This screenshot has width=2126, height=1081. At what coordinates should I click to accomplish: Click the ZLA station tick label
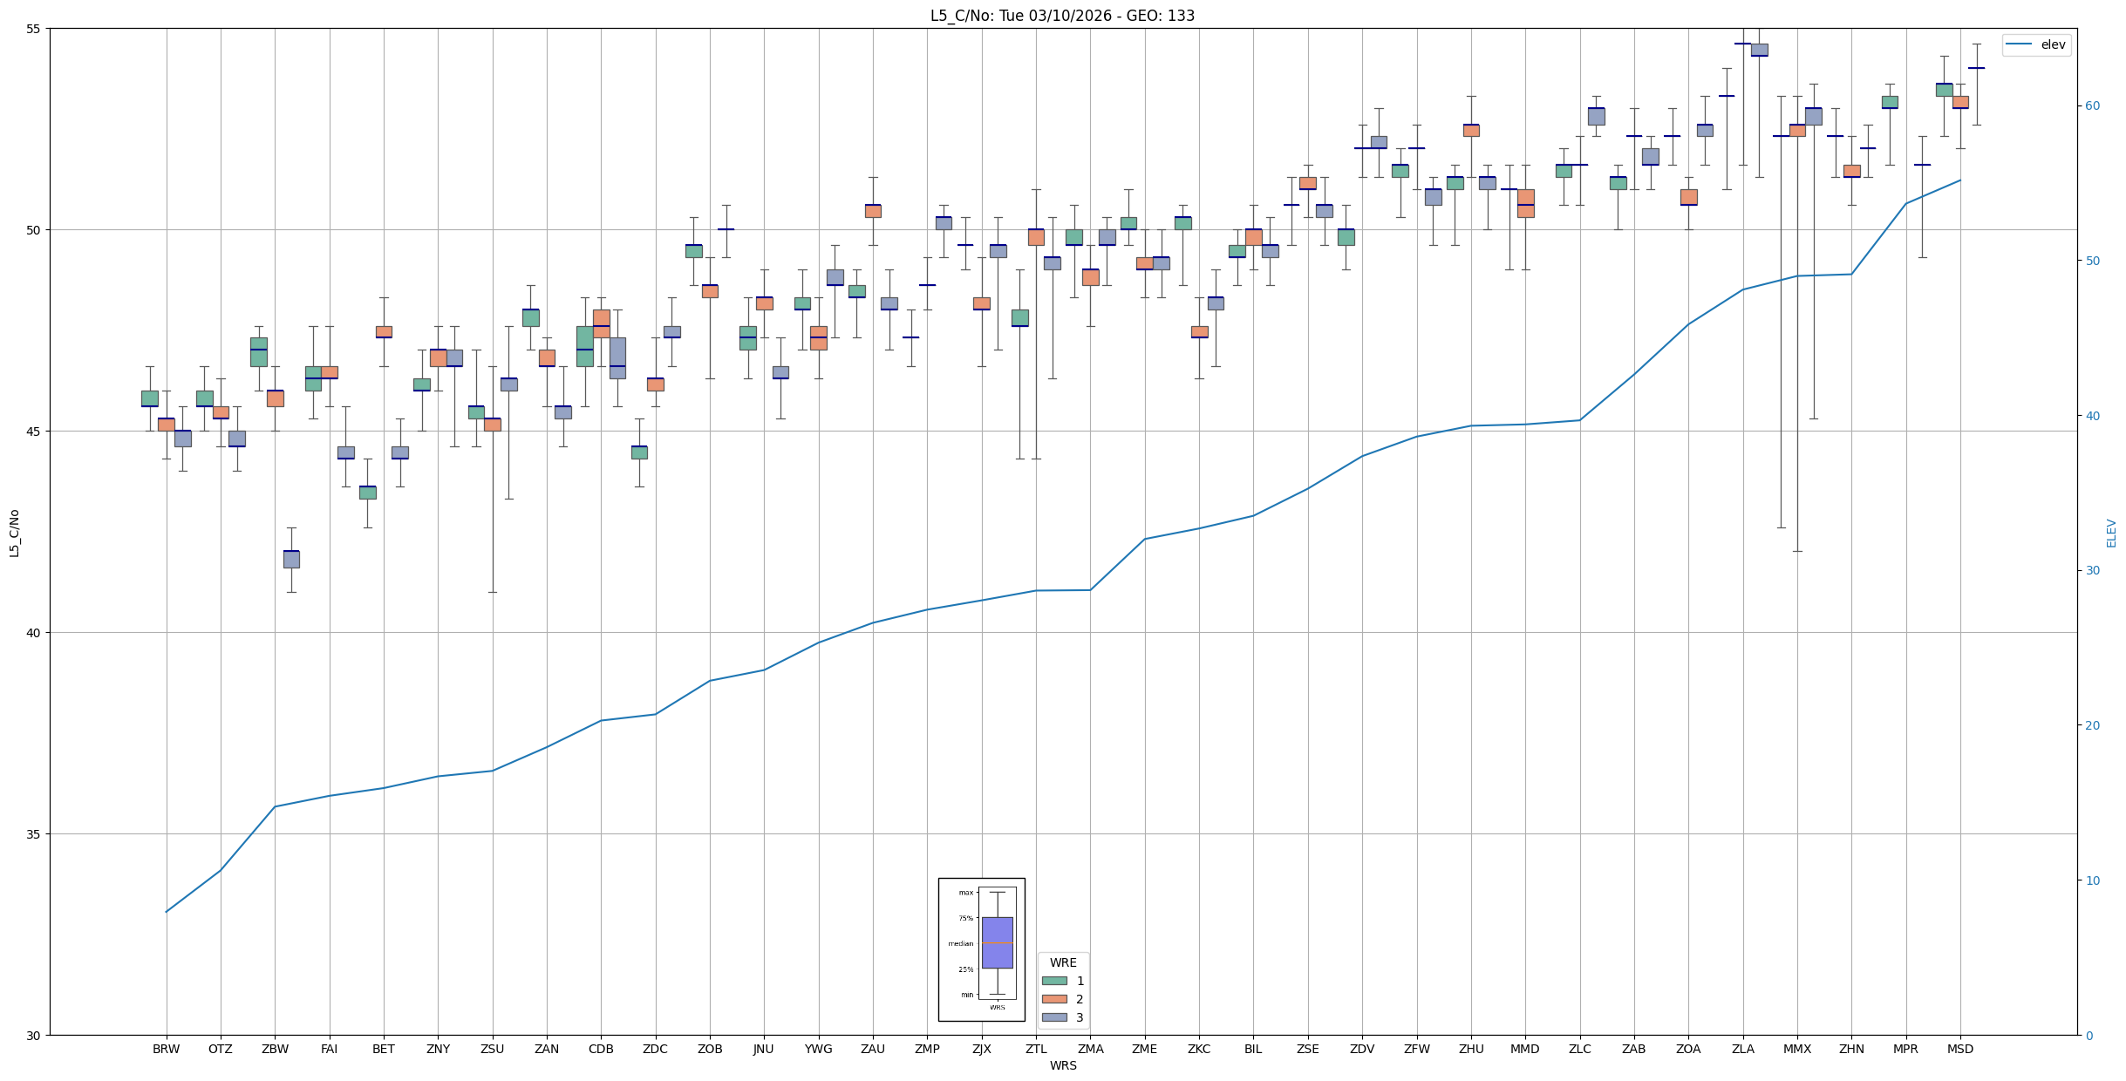[x=1742, y=1049]
